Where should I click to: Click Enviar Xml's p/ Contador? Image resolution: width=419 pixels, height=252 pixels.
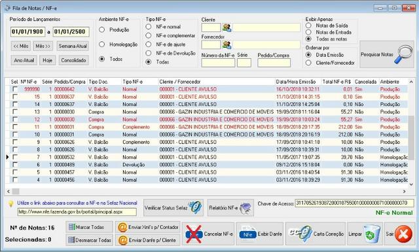[x=148, y=227]
